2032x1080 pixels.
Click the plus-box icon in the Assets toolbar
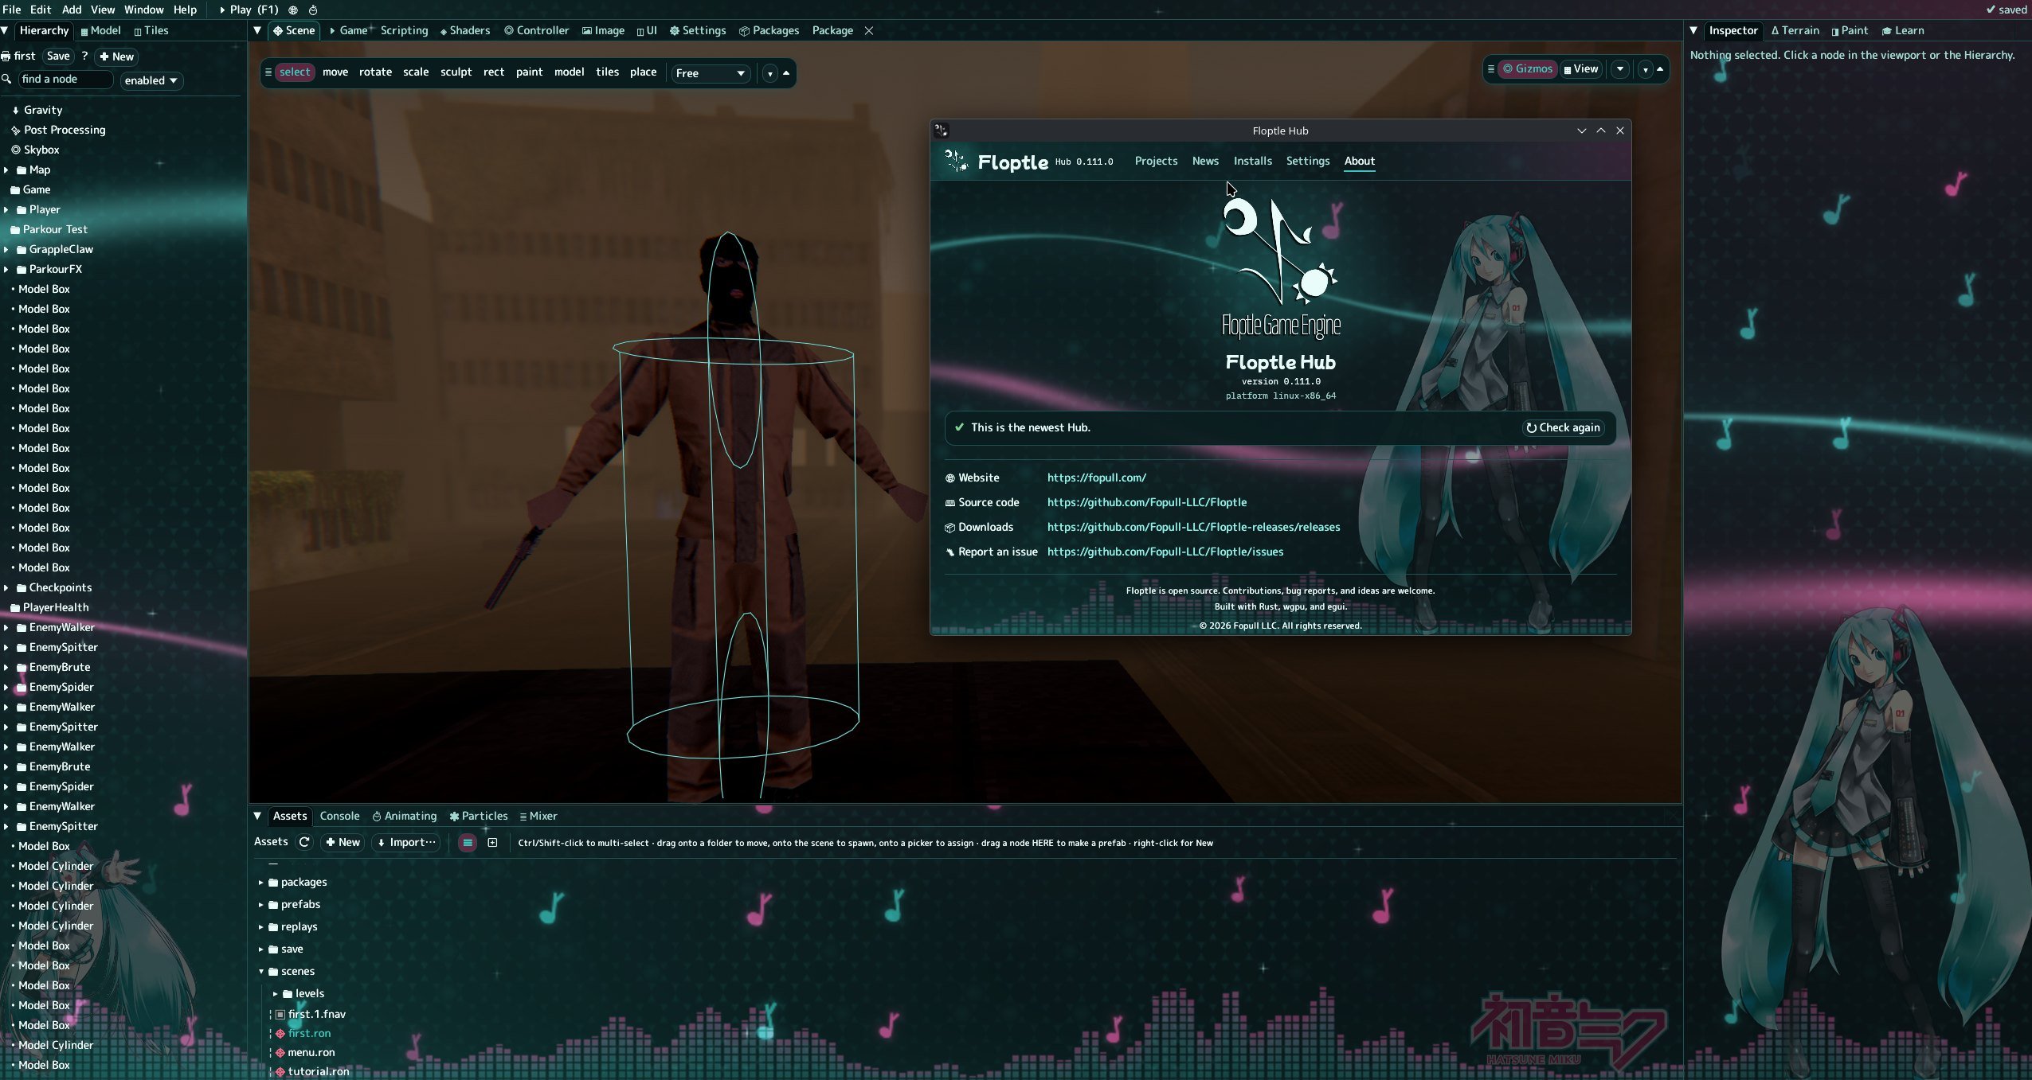pos(492,843)
